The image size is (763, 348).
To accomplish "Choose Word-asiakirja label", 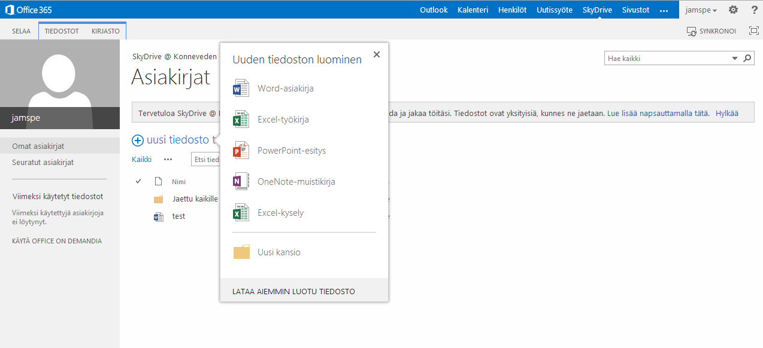I will [x=286, y=88].
